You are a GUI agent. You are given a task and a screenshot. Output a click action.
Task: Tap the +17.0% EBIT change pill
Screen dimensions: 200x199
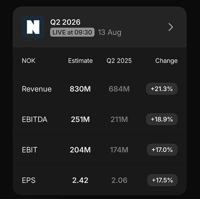[162, 150]
